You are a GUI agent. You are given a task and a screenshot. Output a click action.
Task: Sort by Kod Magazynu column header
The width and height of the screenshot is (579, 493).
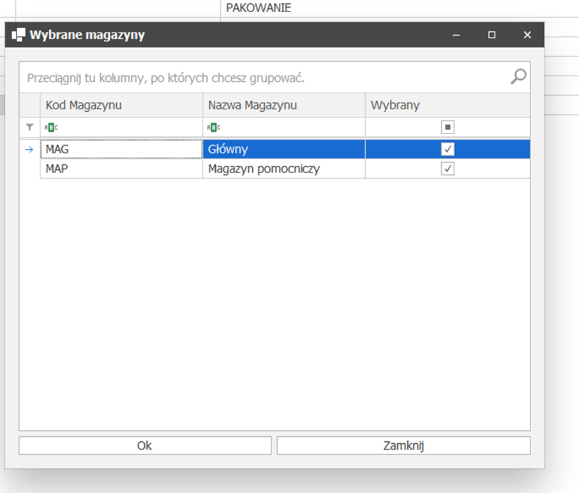(121, 105)
